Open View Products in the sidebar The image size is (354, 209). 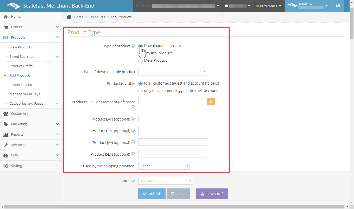click(21, 47)
